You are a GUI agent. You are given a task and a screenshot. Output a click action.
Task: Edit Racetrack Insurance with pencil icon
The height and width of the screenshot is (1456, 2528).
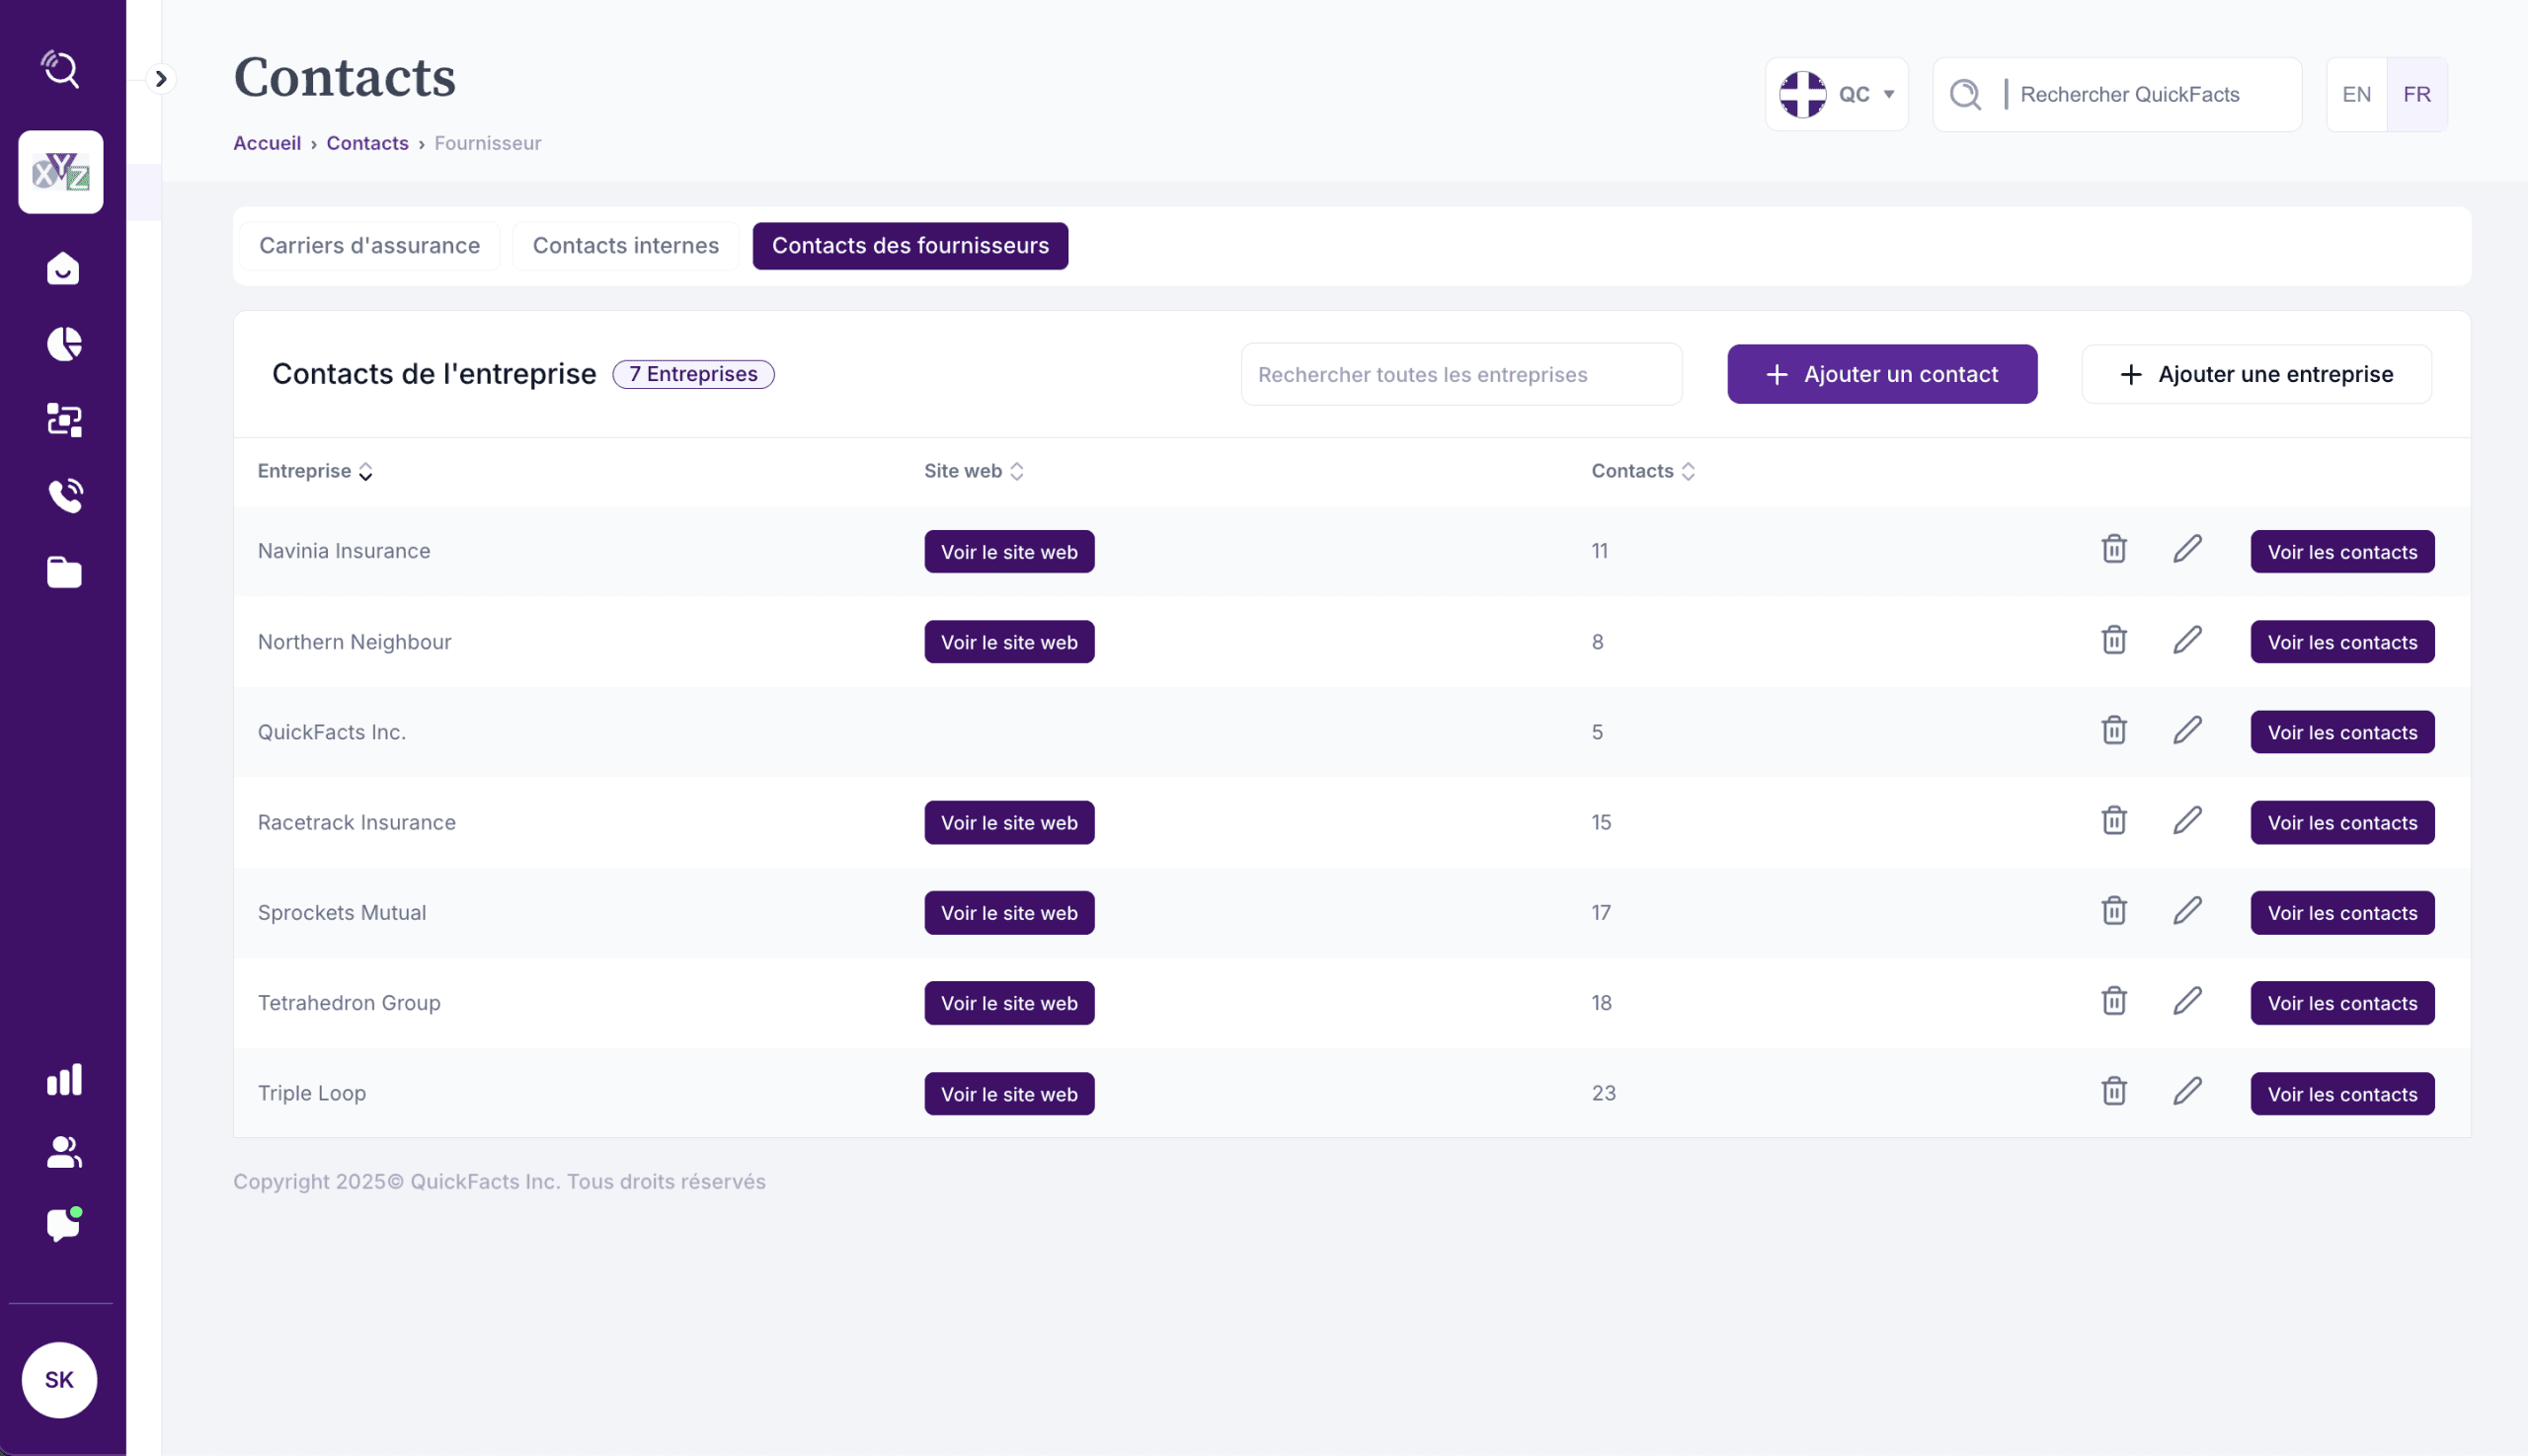click(x=2187, y=821)
